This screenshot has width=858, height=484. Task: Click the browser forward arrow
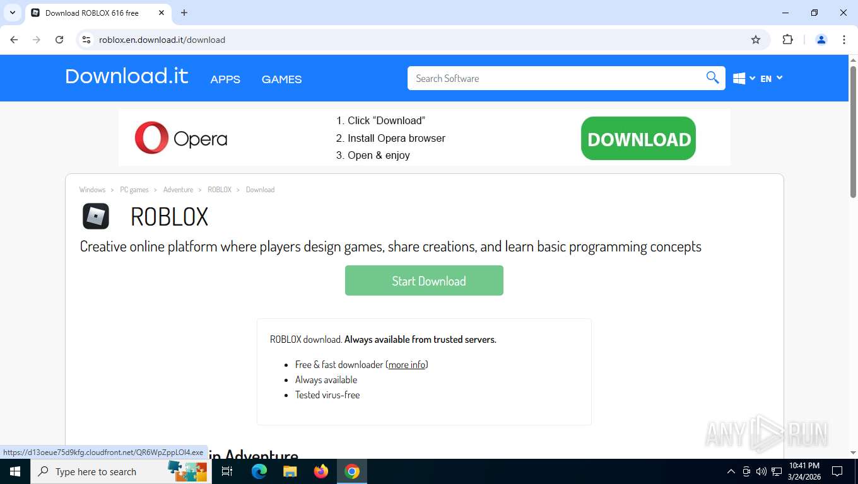[37, 40]
